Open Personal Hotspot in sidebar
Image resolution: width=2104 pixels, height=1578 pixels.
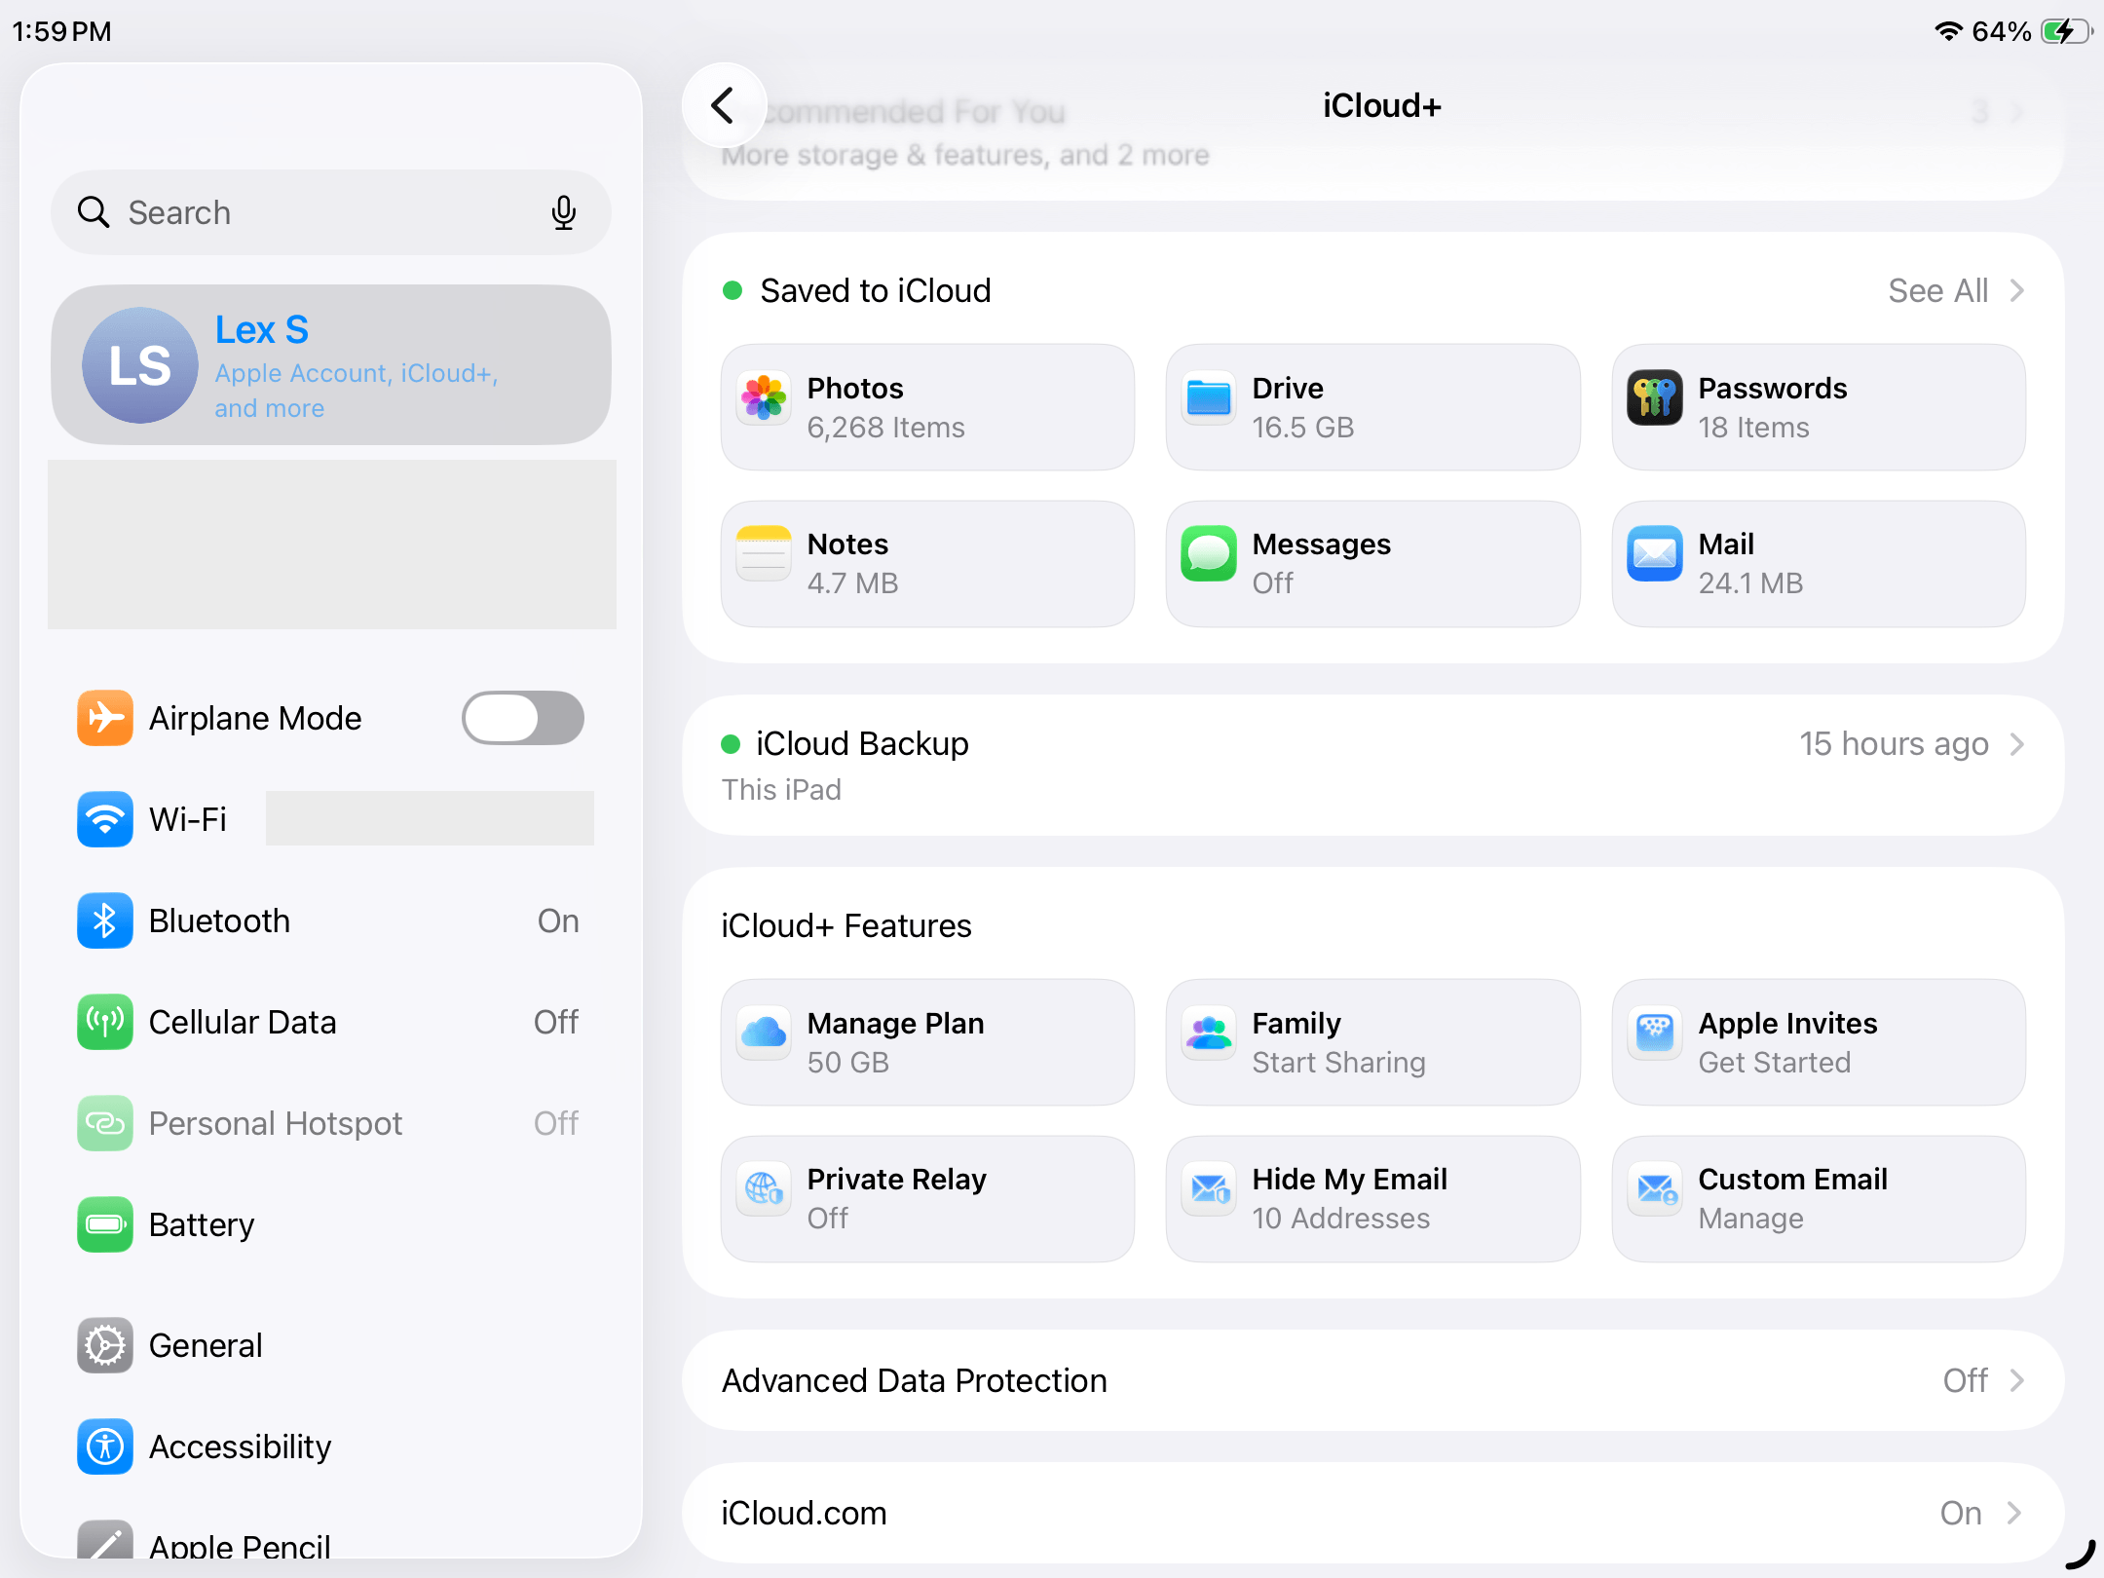(331, 1123)
